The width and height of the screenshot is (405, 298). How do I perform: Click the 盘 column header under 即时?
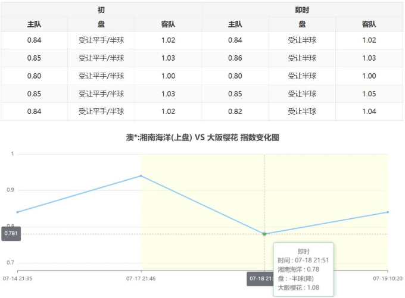[x=302, y=24]
